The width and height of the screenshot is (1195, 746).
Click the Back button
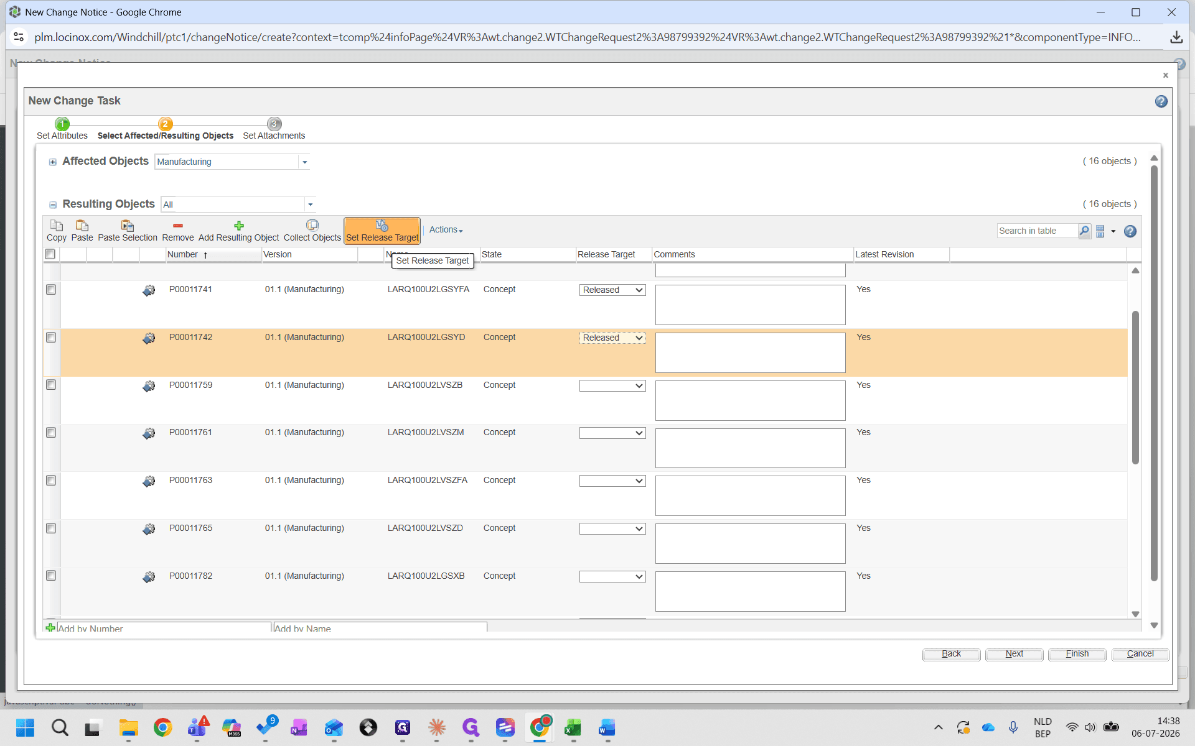tap(951, 654)
